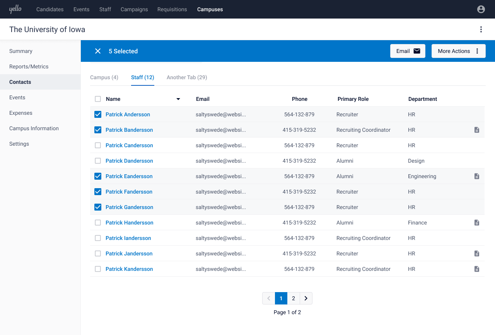Expand the Name column sort arrow

[x=178, y=99]
